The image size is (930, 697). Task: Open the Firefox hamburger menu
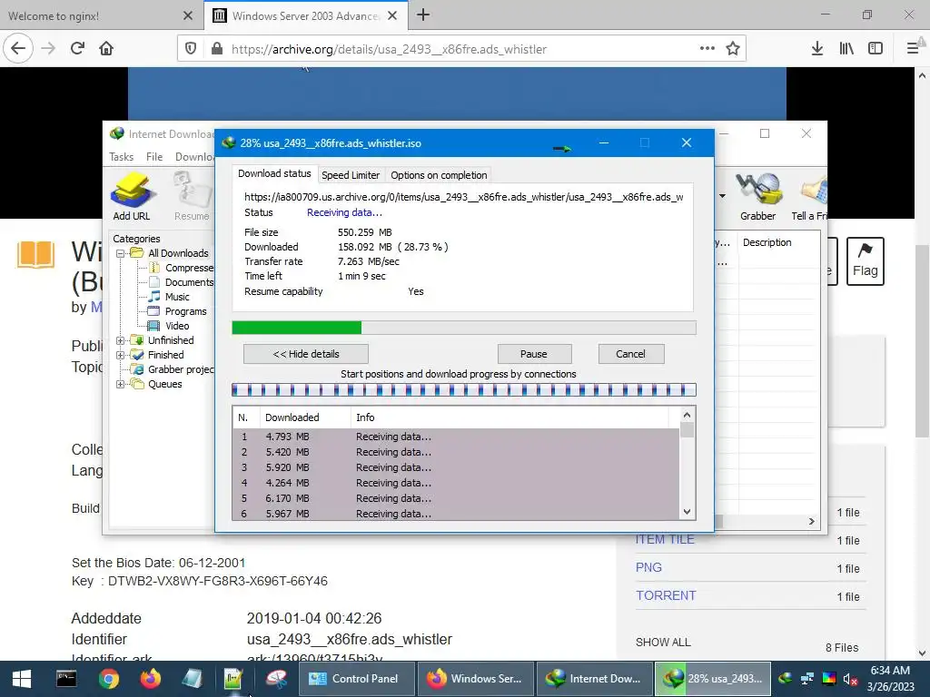tap(914, 49)
